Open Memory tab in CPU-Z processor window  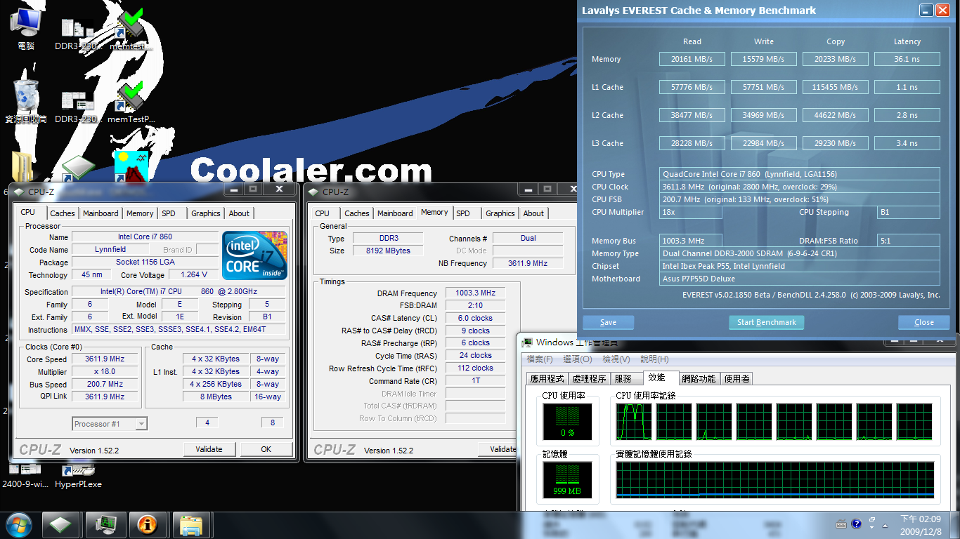(x=140, y=213)
